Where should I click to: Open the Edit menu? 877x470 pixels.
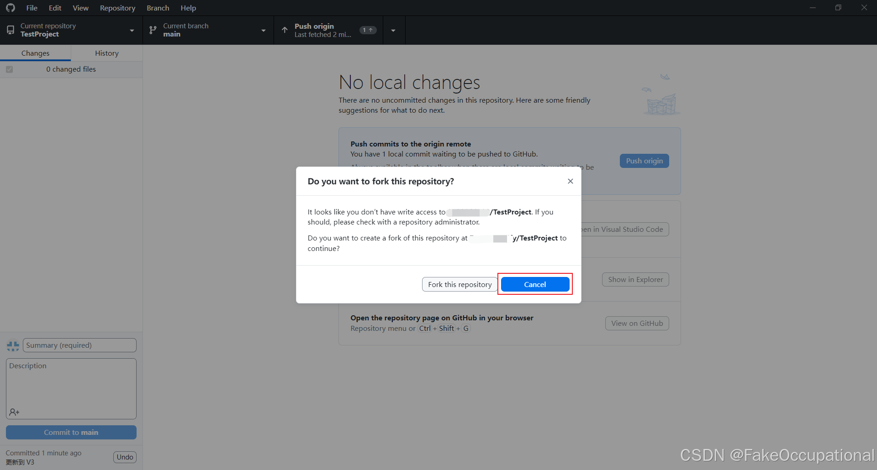tap(55, 8)
